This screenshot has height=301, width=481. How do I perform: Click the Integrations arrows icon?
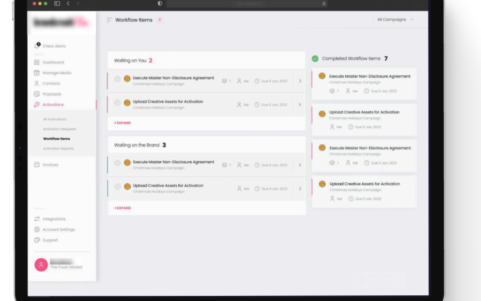tap(37, 219)
